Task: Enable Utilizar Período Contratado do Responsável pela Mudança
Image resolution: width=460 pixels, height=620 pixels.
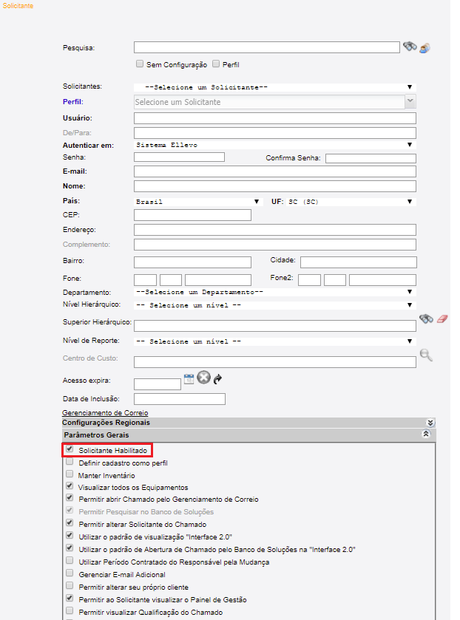Action: tap(70, 560)
